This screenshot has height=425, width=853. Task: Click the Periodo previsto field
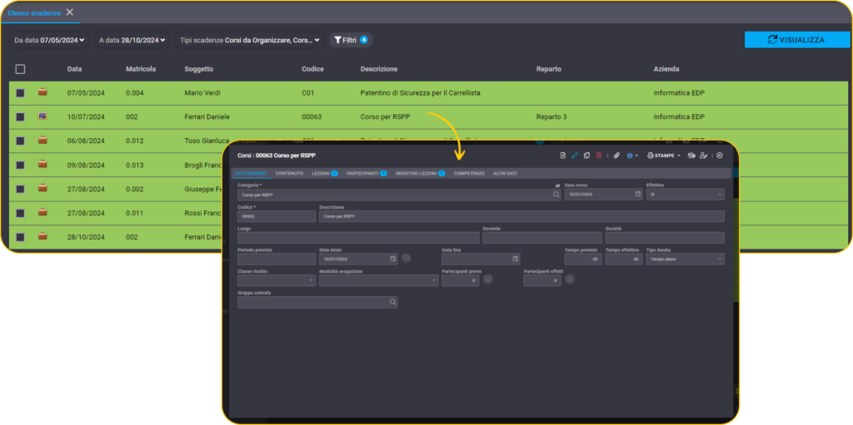(277, 259)
